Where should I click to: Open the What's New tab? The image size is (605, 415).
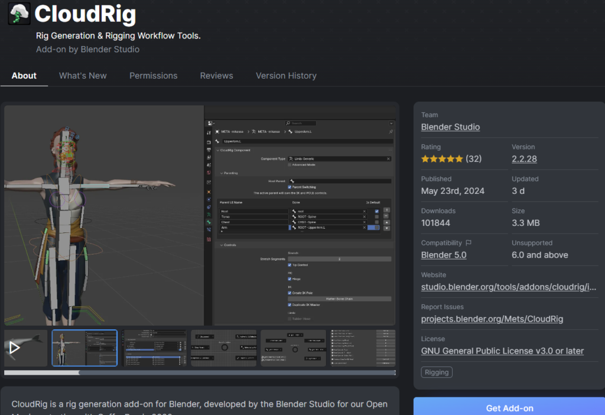pyautogui.click(x=83, y=76)
